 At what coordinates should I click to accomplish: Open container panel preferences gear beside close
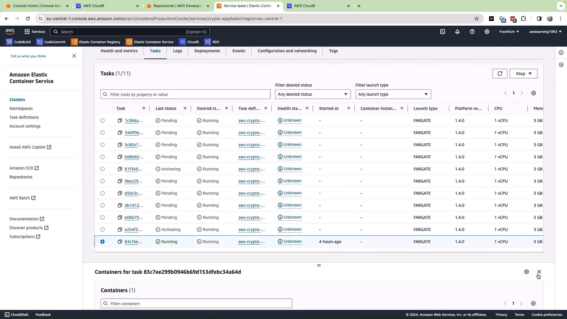[x=526, y=272]
